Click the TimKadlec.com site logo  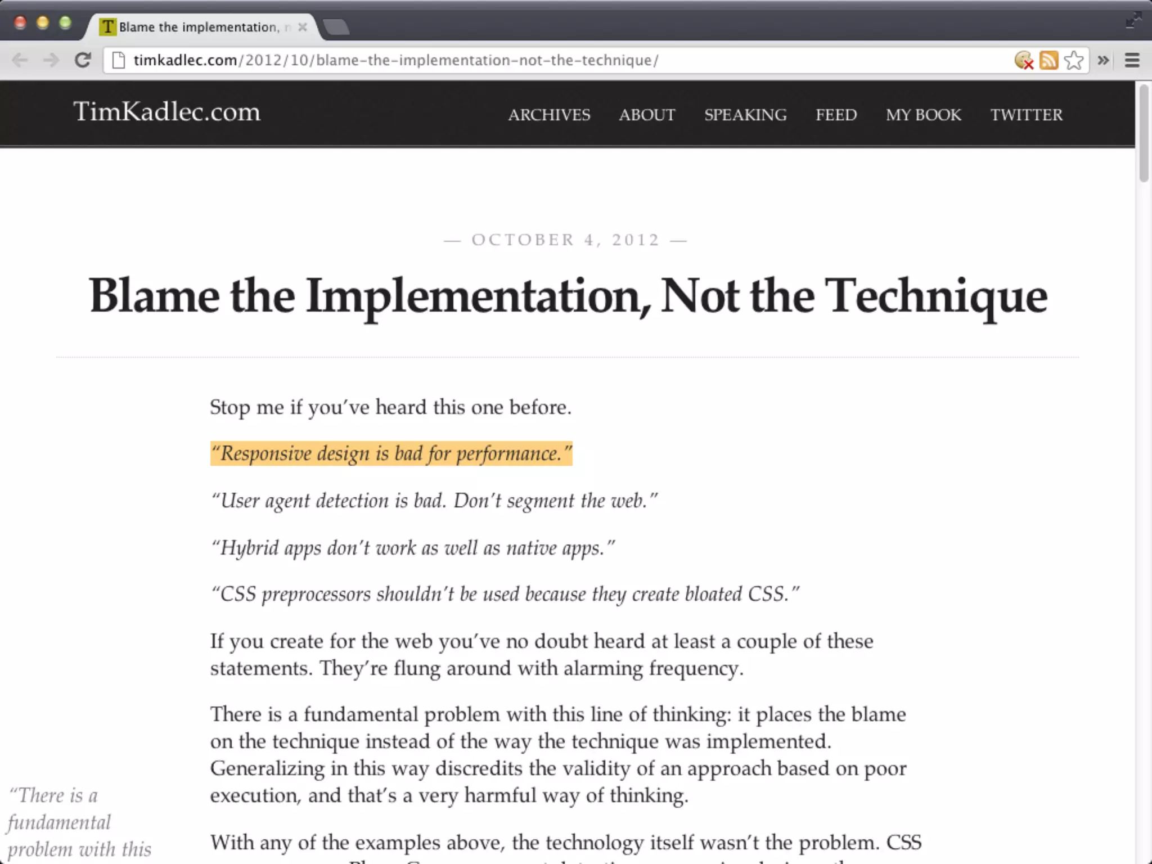coord(167,111)
